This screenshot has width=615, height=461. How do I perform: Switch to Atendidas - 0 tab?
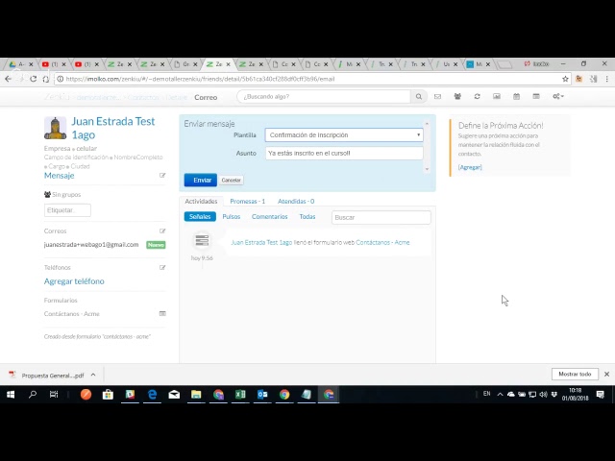[x=296, y=201]
